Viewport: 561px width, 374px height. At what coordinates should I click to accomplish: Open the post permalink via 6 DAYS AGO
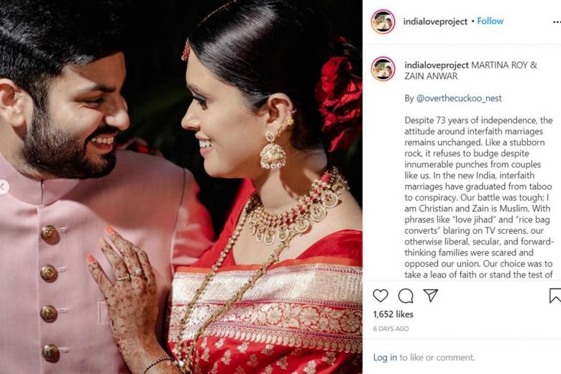[391, 329]
